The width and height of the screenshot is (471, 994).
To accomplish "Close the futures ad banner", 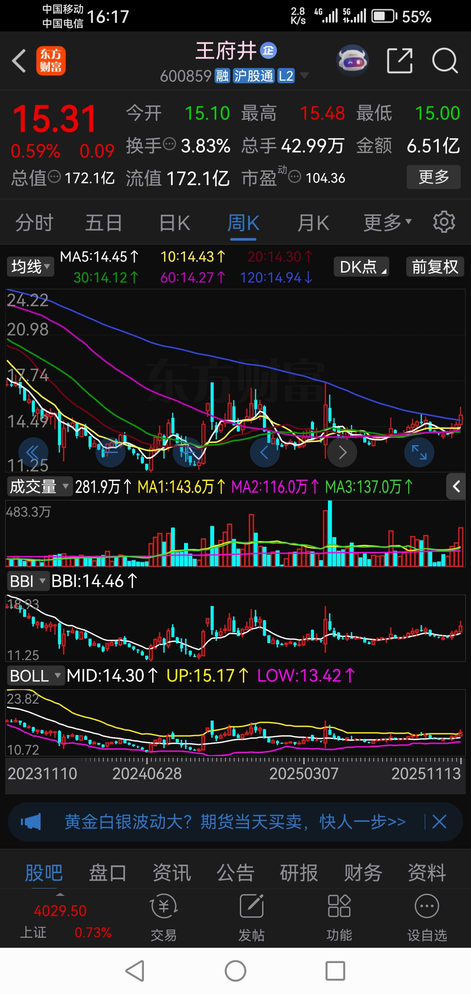I will point(439,822).
